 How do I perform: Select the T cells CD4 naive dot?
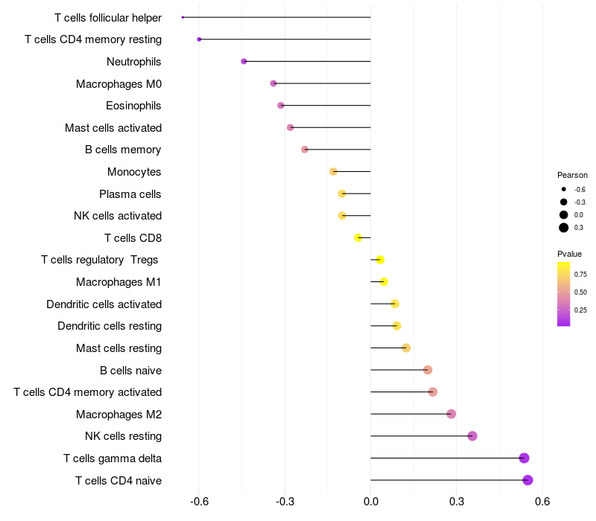tap(527, 480)
